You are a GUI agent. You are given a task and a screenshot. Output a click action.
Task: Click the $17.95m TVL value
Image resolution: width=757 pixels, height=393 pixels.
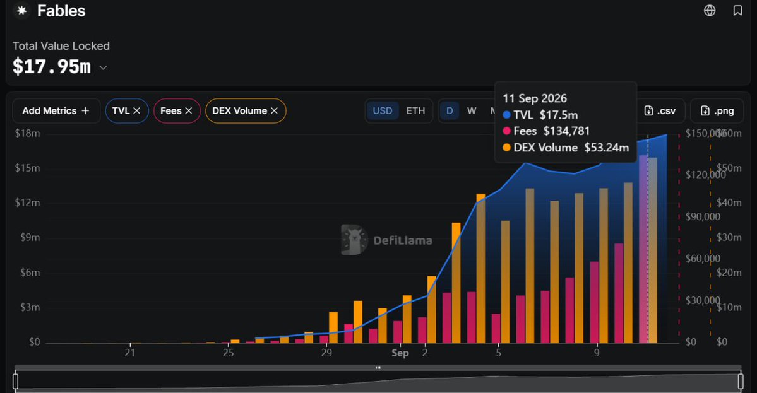(x=52, y=66)
